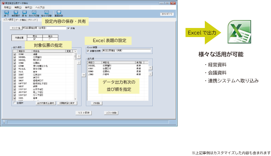Open the 編集(2) menu
Viewport: 271px width, 156px height.
[x=18, y=7]
